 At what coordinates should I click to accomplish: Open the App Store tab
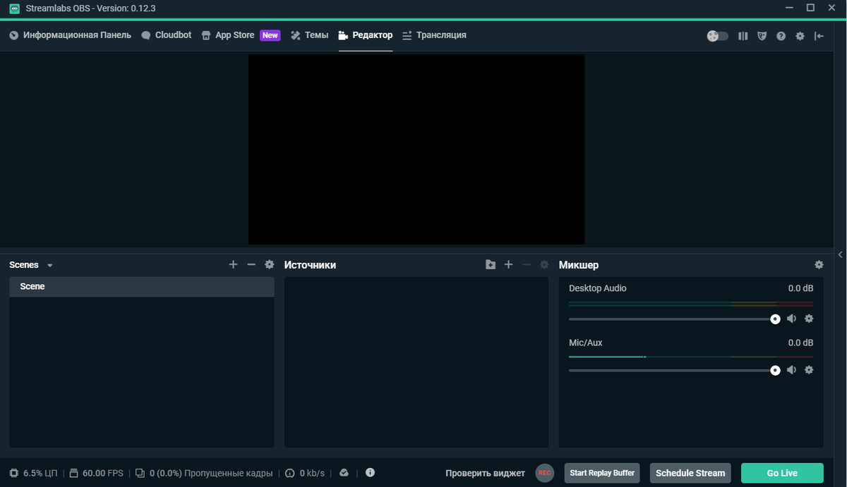click(x=228, y=35)
